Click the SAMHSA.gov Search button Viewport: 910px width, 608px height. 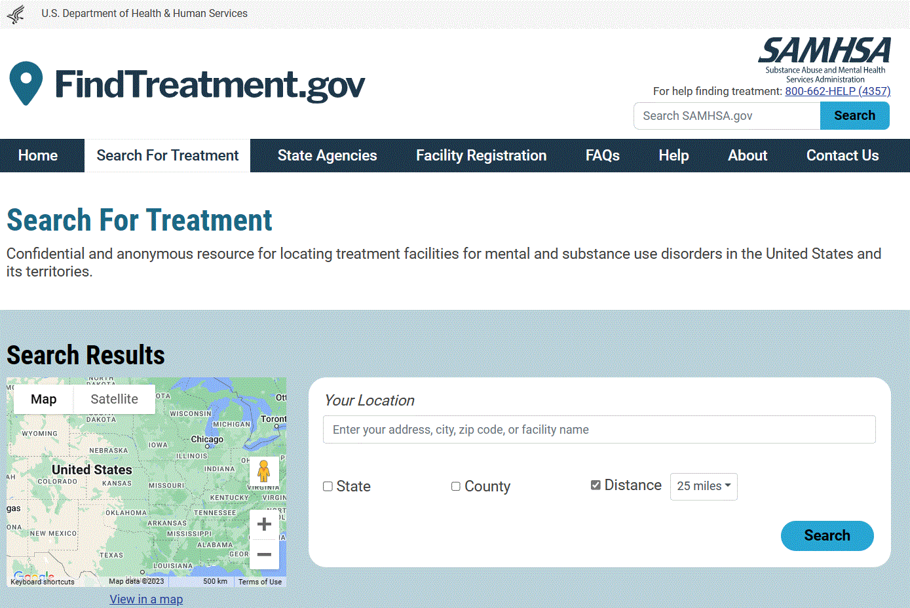point(854,115)
